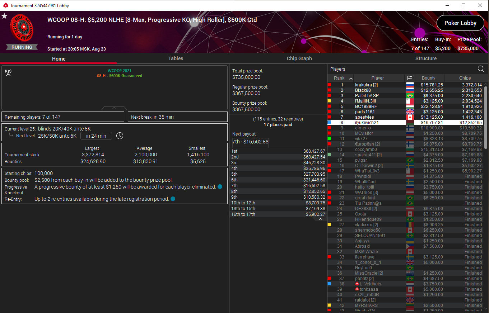Click Finland flag next to elmerixx
Screen dimensions: 489x313
point(410,128)
